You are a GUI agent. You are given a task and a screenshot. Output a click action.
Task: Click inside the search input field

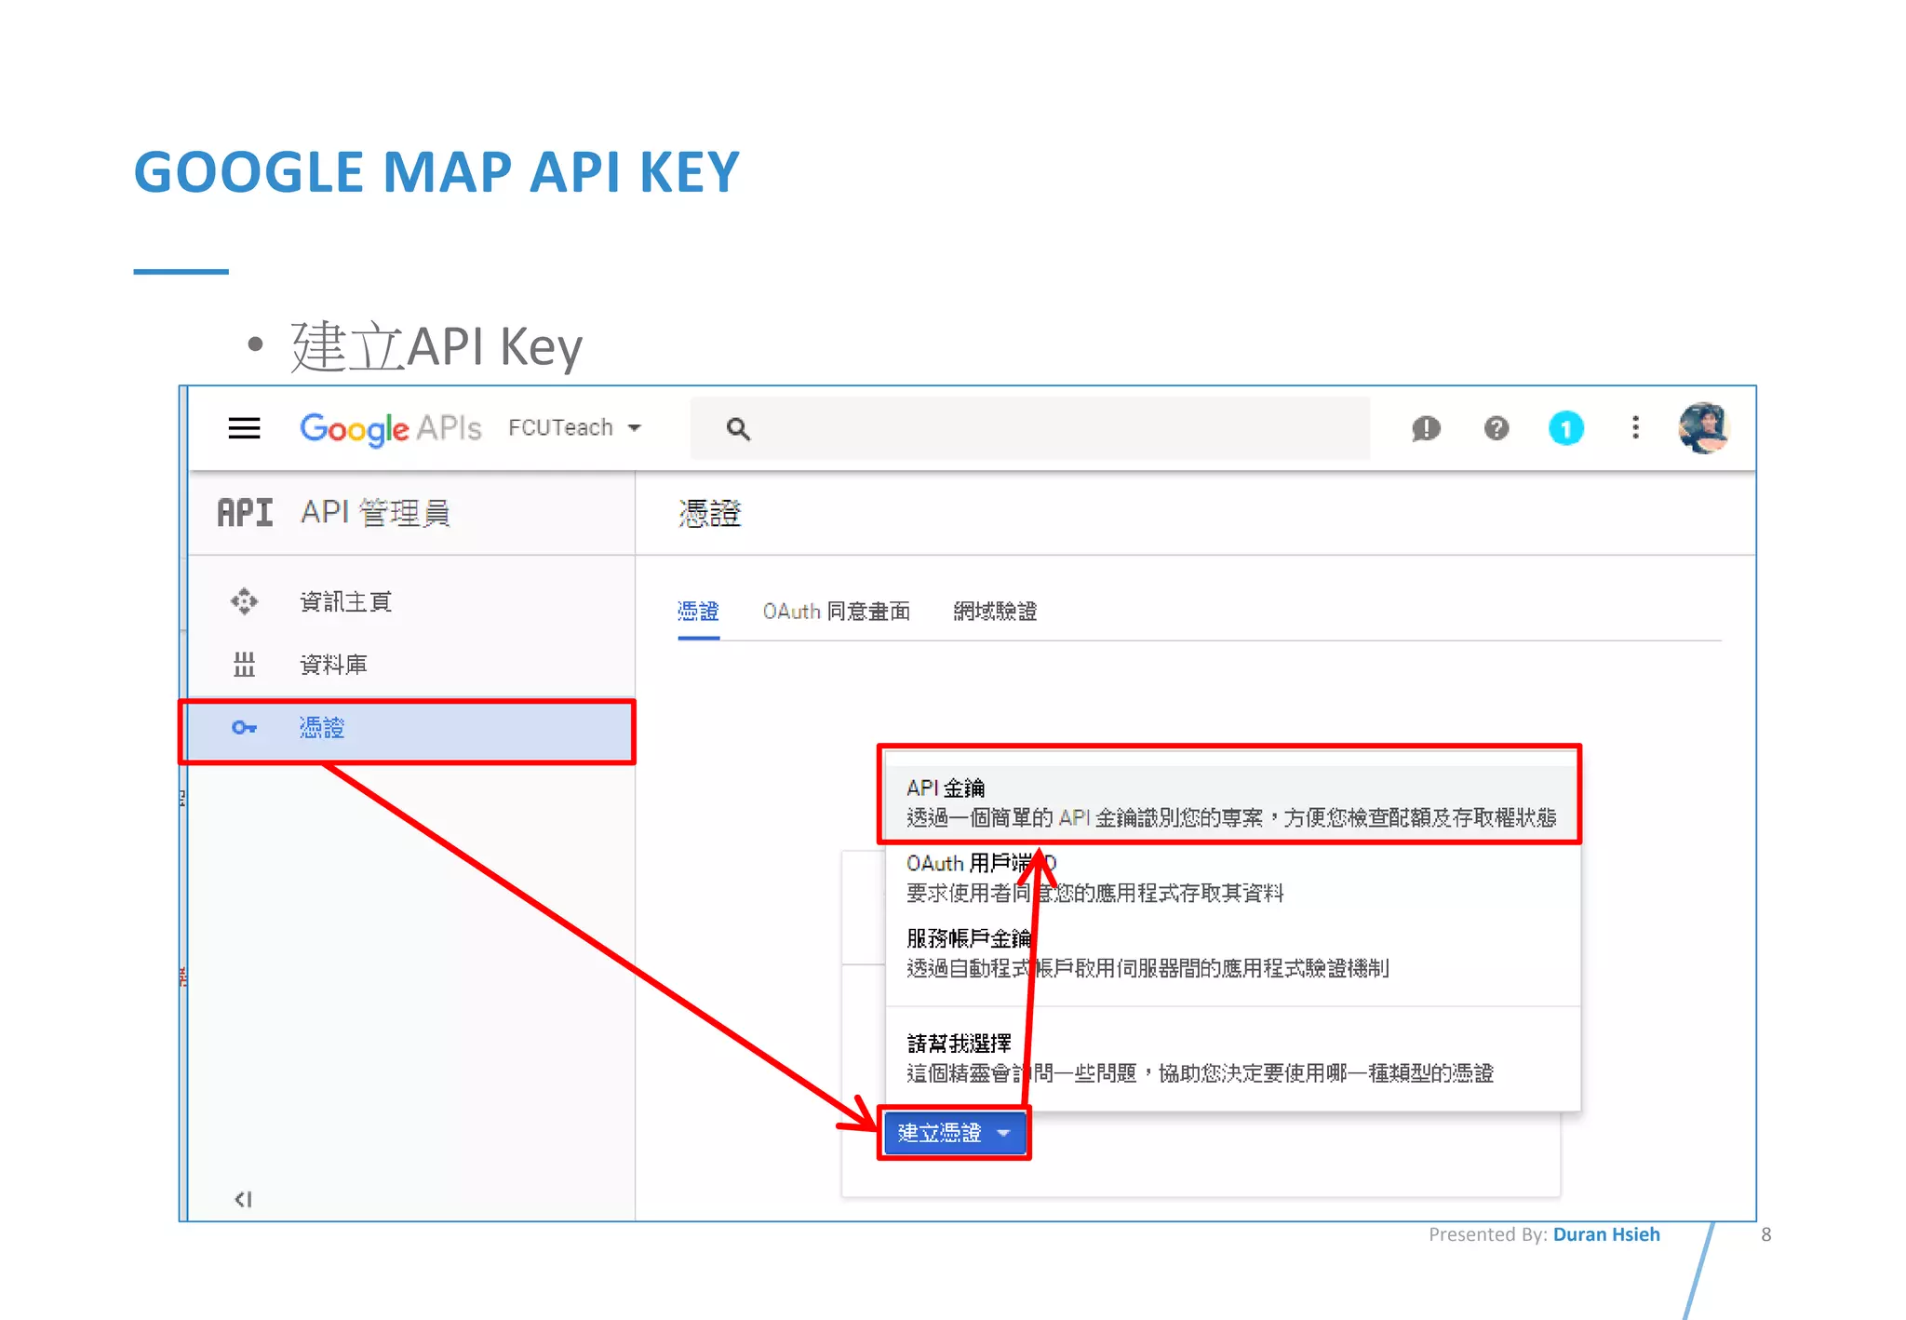point(1030,428)
